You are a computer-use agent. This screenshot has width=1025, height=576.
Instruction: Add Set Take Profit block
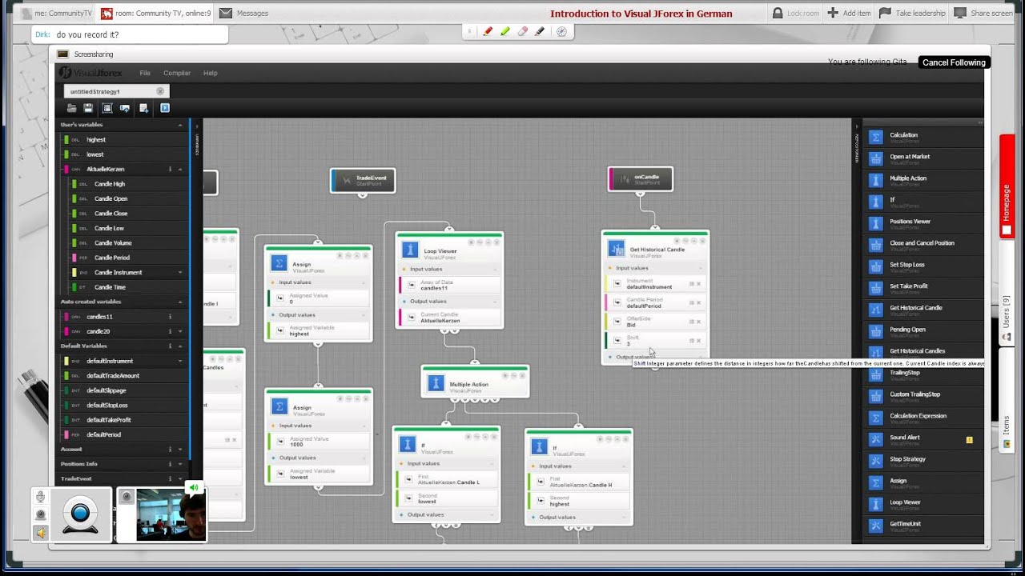[923, 288]
